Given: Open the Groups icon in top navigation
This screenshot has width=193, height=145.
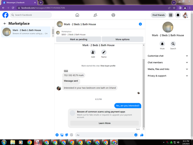Looking at the screenshot, I should pyautogui.click(x=113, y=15).
